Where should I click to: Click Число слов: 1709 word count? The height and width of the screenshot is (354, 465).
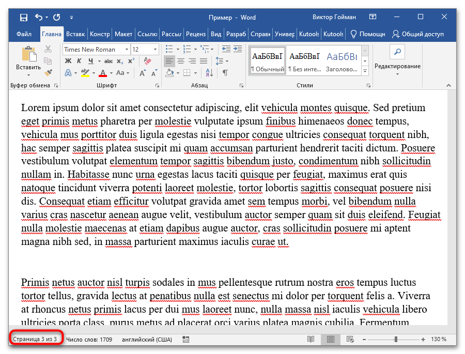(x=89, y=340)
